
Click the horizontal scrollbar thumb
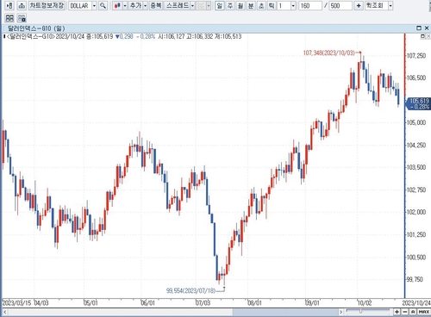285,312
